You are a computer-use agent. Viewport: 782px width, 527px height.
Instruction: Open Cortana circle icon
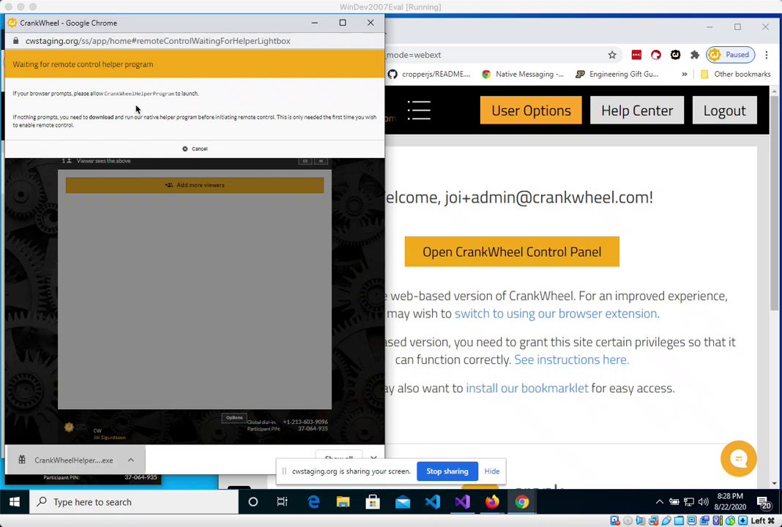click(253, 501)
